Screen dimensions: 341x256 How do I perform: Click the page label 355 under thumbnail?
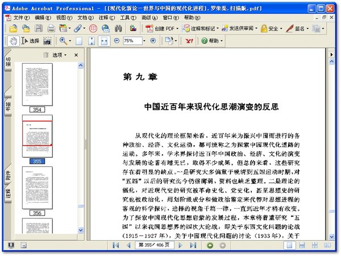point(37,161)
